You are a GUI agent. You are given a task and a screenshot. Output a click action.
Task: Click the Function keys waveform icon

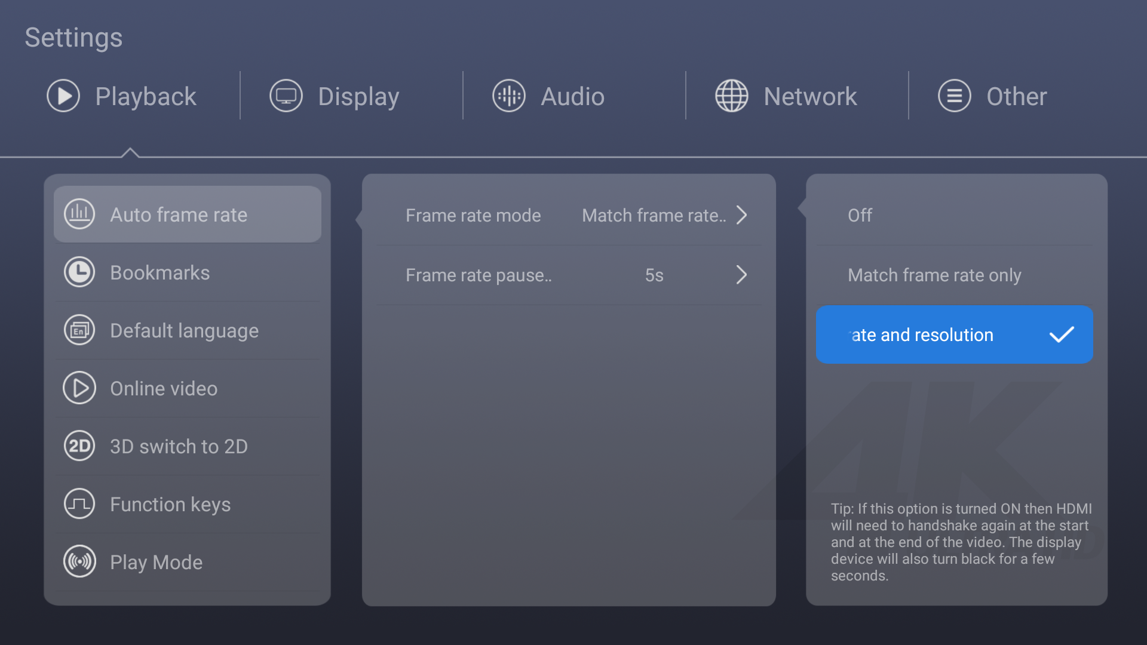tap(79, 504)
